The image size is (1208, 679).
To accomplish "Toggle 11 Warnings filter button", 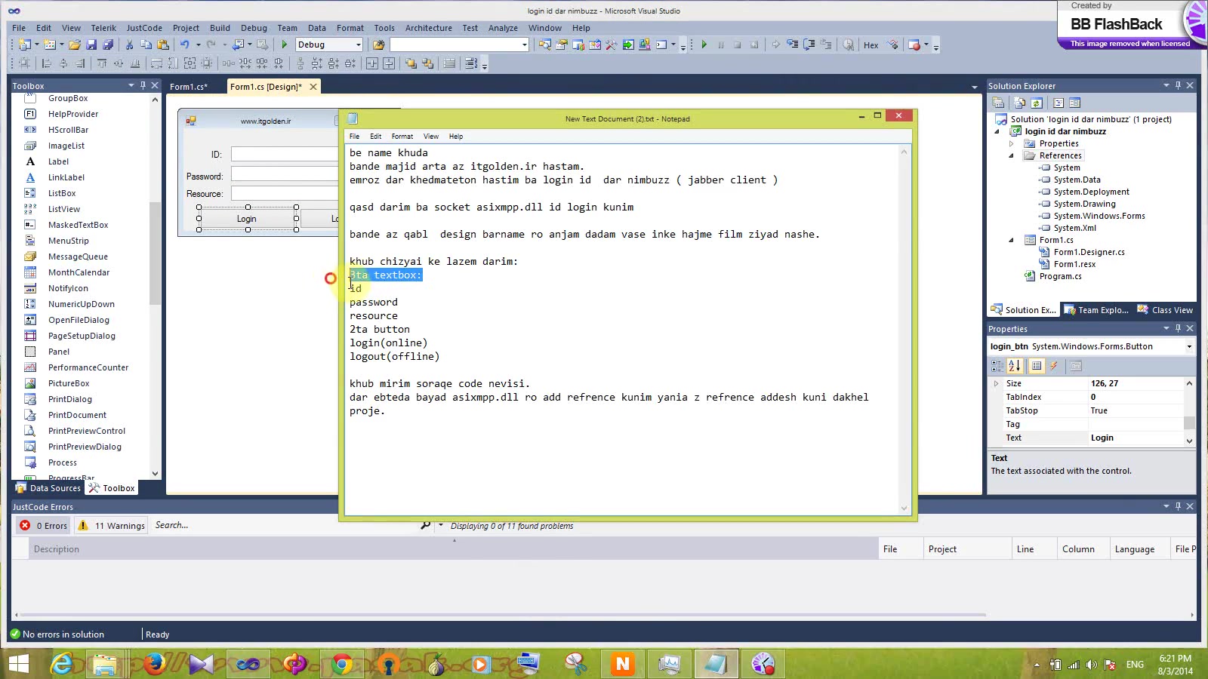I will pos(112,526).
